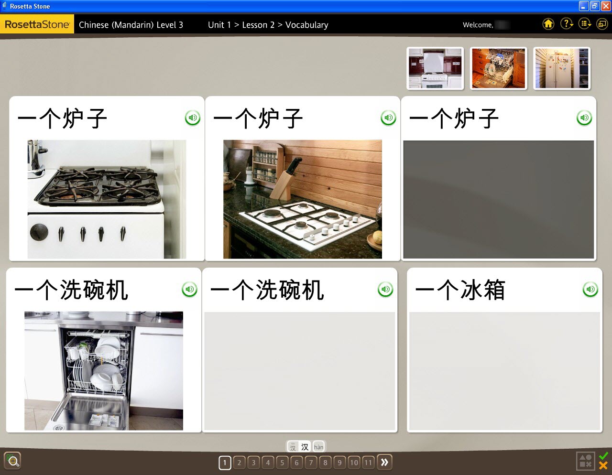Image resolution: width=612 pixels, height=475 pixels.
Task: Jump to screen 4
Action: click(268, 463)
